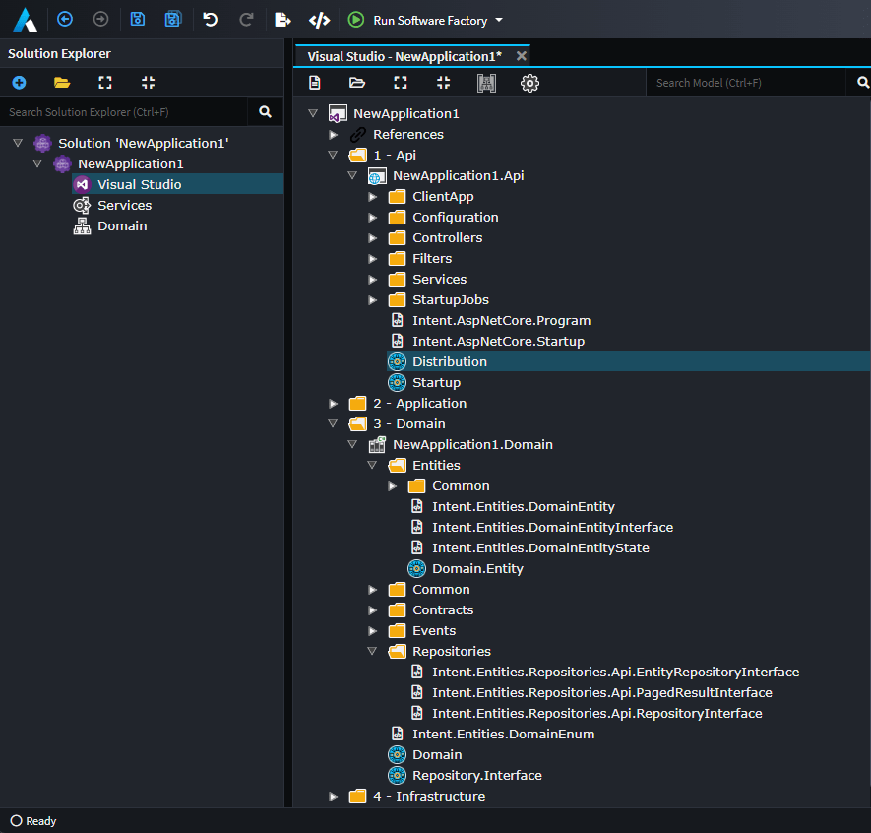
Task: Click the back navigation arrow icon
Action: (65, 20)
